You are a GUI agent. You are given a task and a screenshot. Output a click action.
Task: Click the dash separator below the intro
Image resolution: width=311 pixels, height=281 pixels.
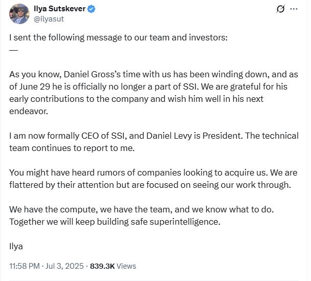[13, 49]
